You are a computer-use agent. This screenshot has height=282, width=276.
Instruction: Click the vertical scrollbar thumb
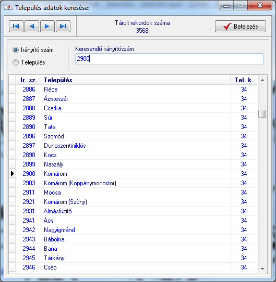(x=262, y=113)
